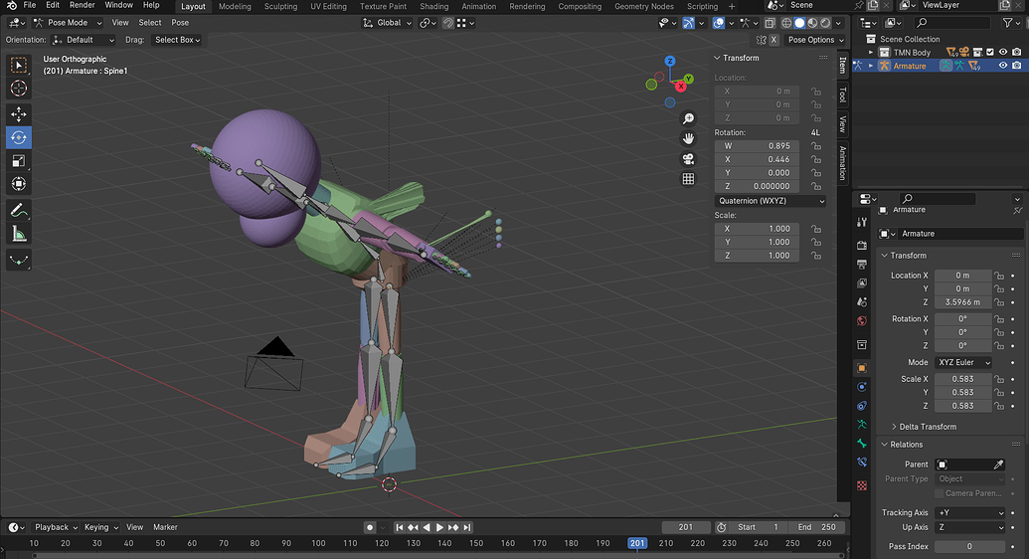Open the Up Axis Z dropdown

pos(970,527)
